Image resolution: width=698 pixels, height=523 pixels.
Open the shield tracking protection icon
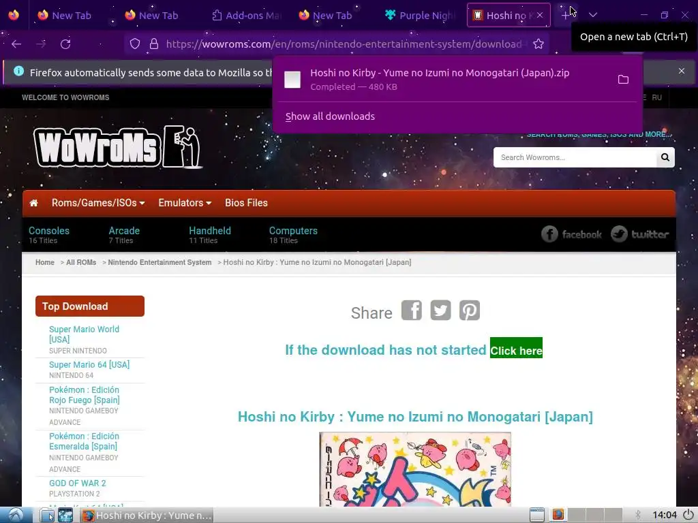[x=135, y=44]
